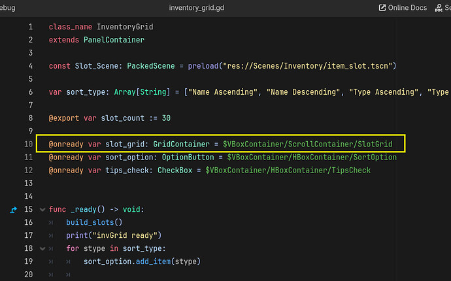The height and width of the screenshot is (281, 451).
Task: Click sort_type variable on line 6
Action: (86, 92)
